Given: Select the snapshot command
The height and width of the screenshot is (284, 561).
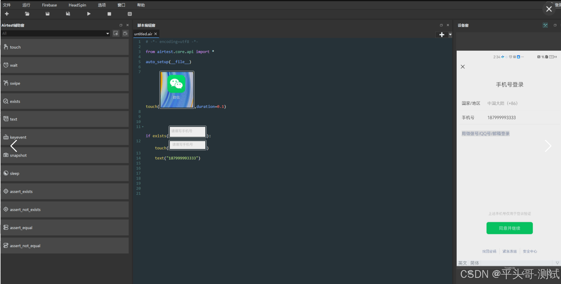Looking at the screenshot, I should 65,155.
